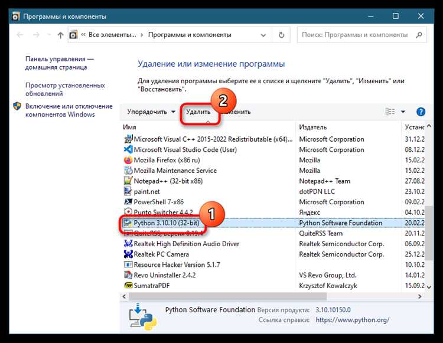The width and height of the screenshot is (443, 343).
Task: Click the Mozilla Maintenance Service icon
Action: [x=128, y=171]
